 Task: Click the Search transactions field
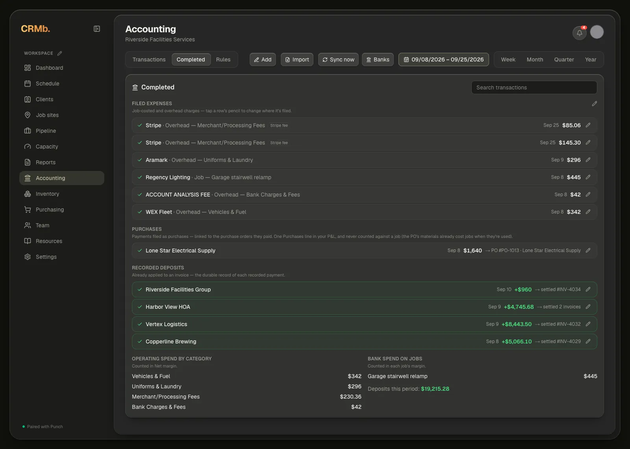point(534,87)
